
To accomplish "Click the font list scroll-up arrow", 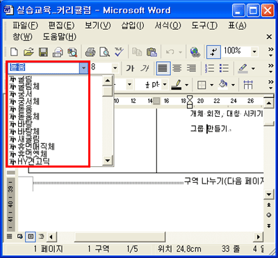I will tap(107, 81).
